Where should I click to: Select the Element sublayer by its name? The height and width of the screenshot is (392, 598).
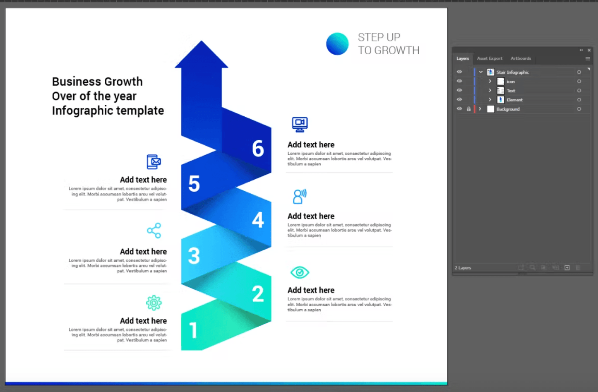(514, 100)
